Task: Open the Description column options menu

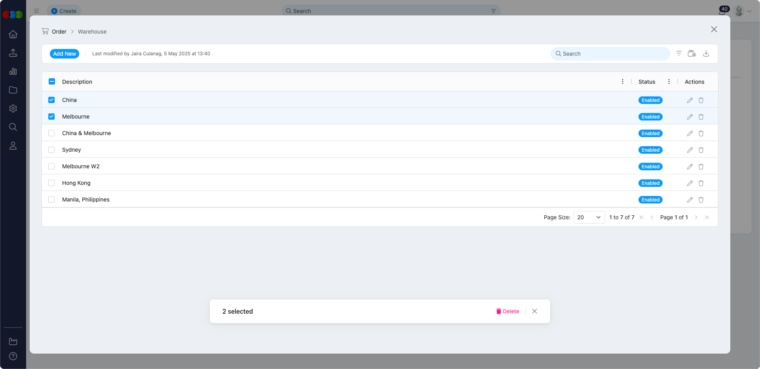Action: (622, 81)
